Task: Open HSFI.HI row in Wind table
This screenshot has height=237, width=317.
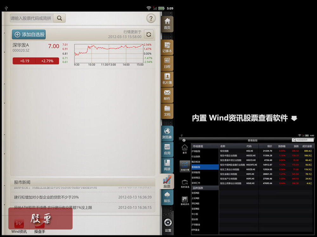Action: 267,174
